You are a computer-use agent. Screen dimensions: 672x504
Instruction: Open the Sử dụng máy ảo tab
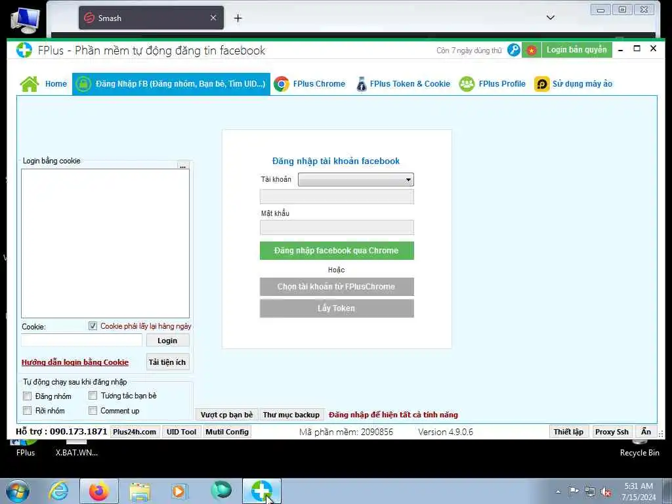tap(574, 83)
